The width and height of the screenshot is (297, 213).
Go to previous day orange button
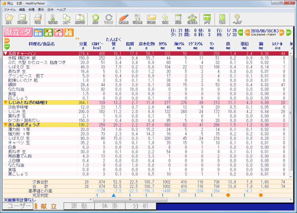click(247, 32)
